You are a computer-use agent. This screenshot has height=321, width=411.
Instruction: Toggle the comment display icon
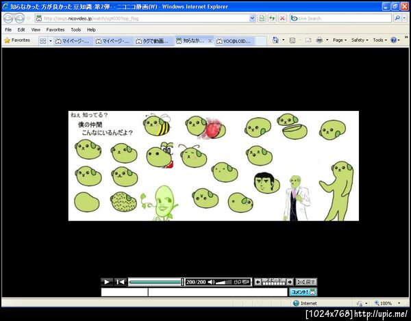(246, 282)
